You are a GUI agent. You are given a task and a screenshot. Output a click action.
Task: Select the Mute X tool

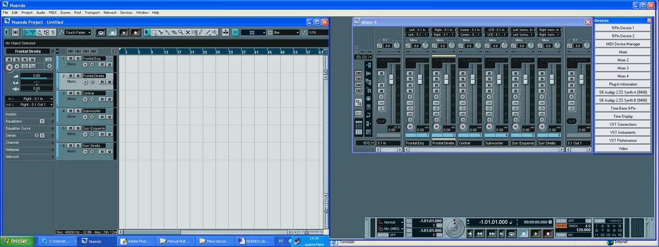[188, 33]
